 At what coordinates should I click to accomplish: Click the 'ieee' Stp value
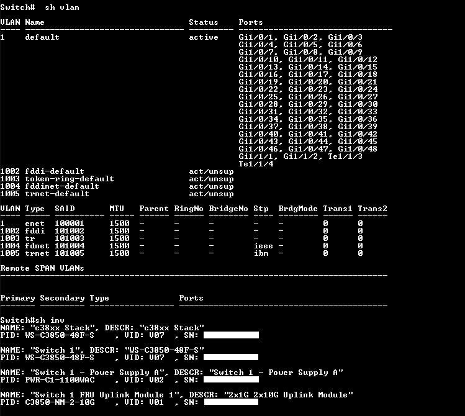pos(263,246)
